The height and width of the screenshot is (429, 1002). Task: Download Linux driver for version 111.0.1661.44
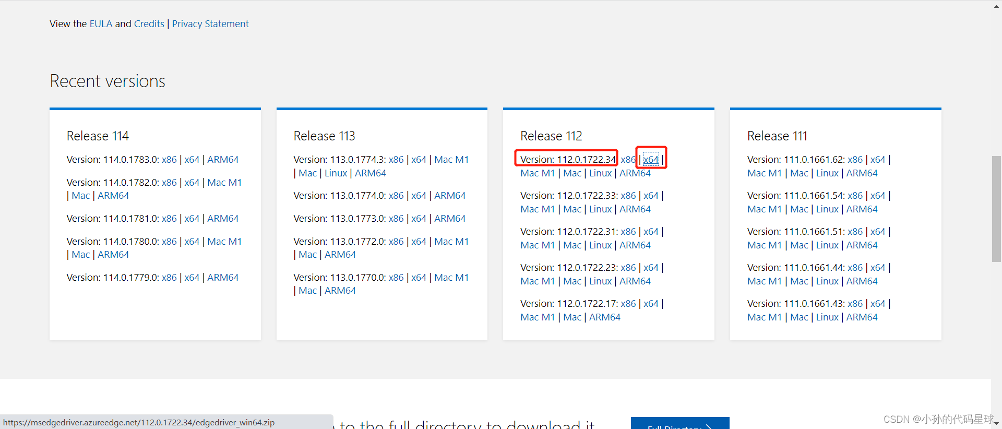(x=827, y=281)
